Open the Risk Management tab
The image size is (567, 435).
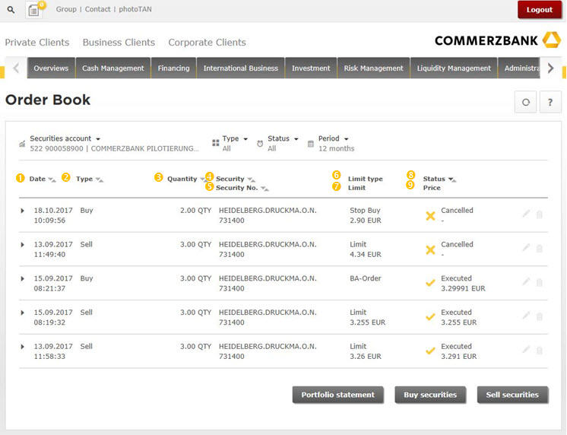[373, 68]
